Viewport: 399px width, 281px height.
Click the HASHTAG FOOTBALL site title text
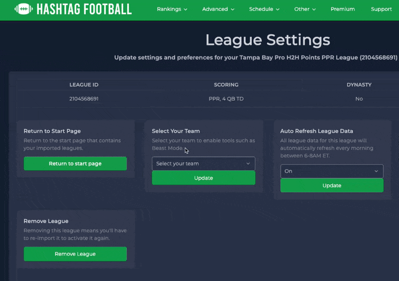tap(84, 9)
